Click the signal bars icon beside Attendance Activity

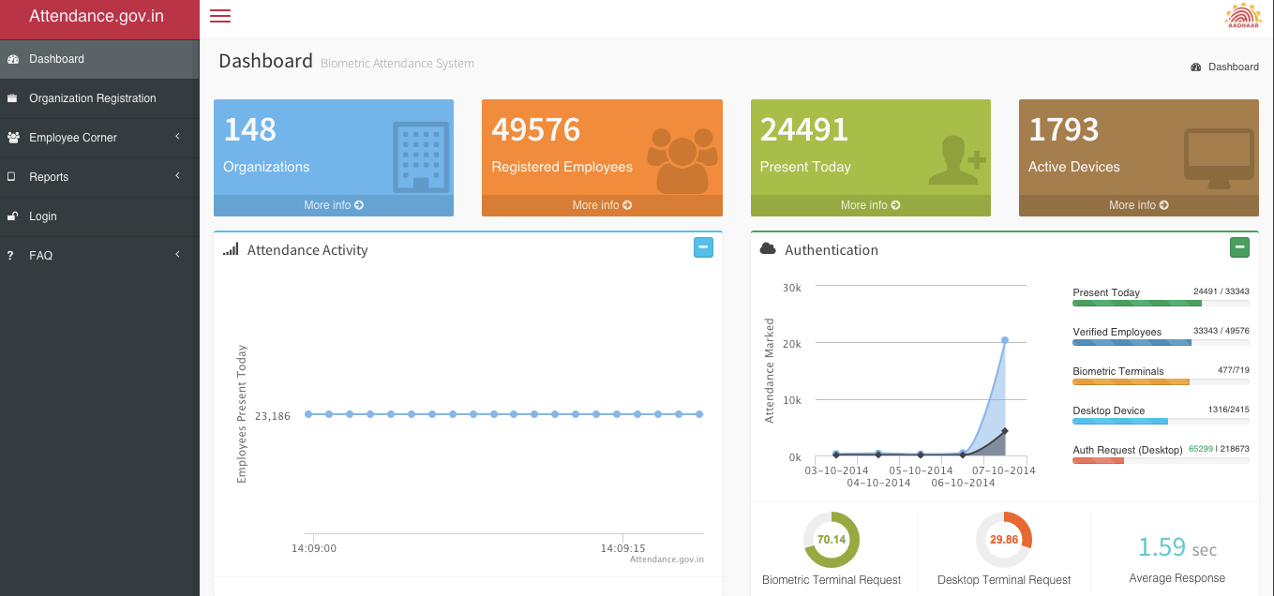tap(231, 250)
